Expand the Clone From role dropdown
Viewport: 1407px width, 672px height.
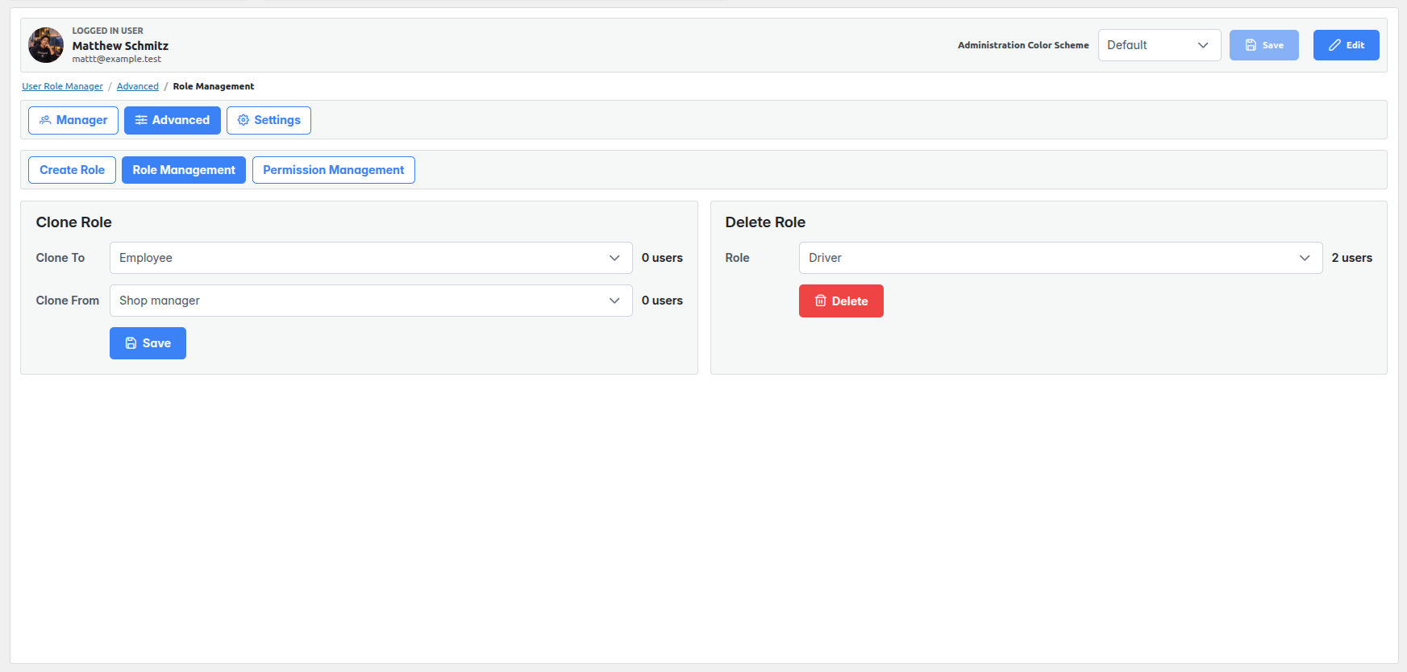(x=371, y=301)
